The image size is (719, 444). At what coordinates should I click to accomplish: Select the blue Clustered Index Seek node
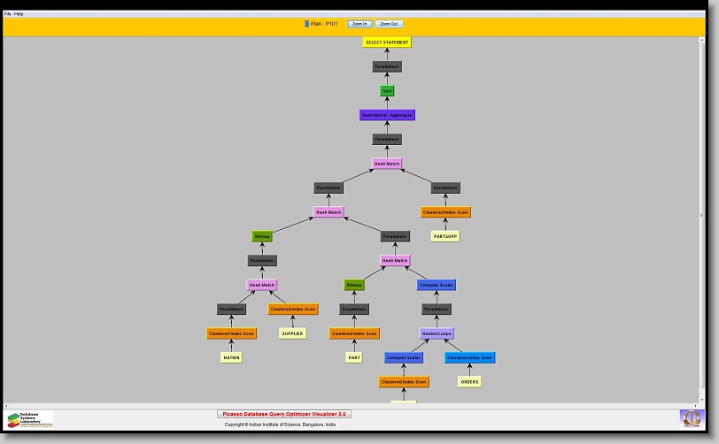point(469,358)
